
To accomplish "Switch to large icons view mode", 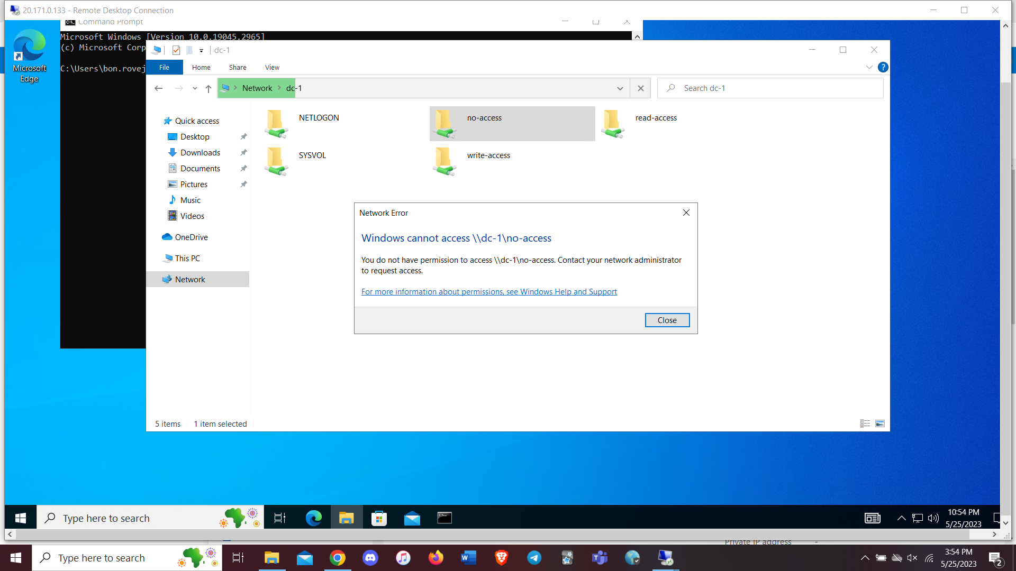I will 880,424.
